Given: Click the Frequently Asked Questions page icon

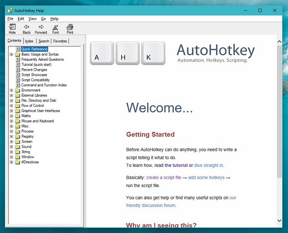Looking at the screenshot, I should pyautogui.click(x=18, y=59).
